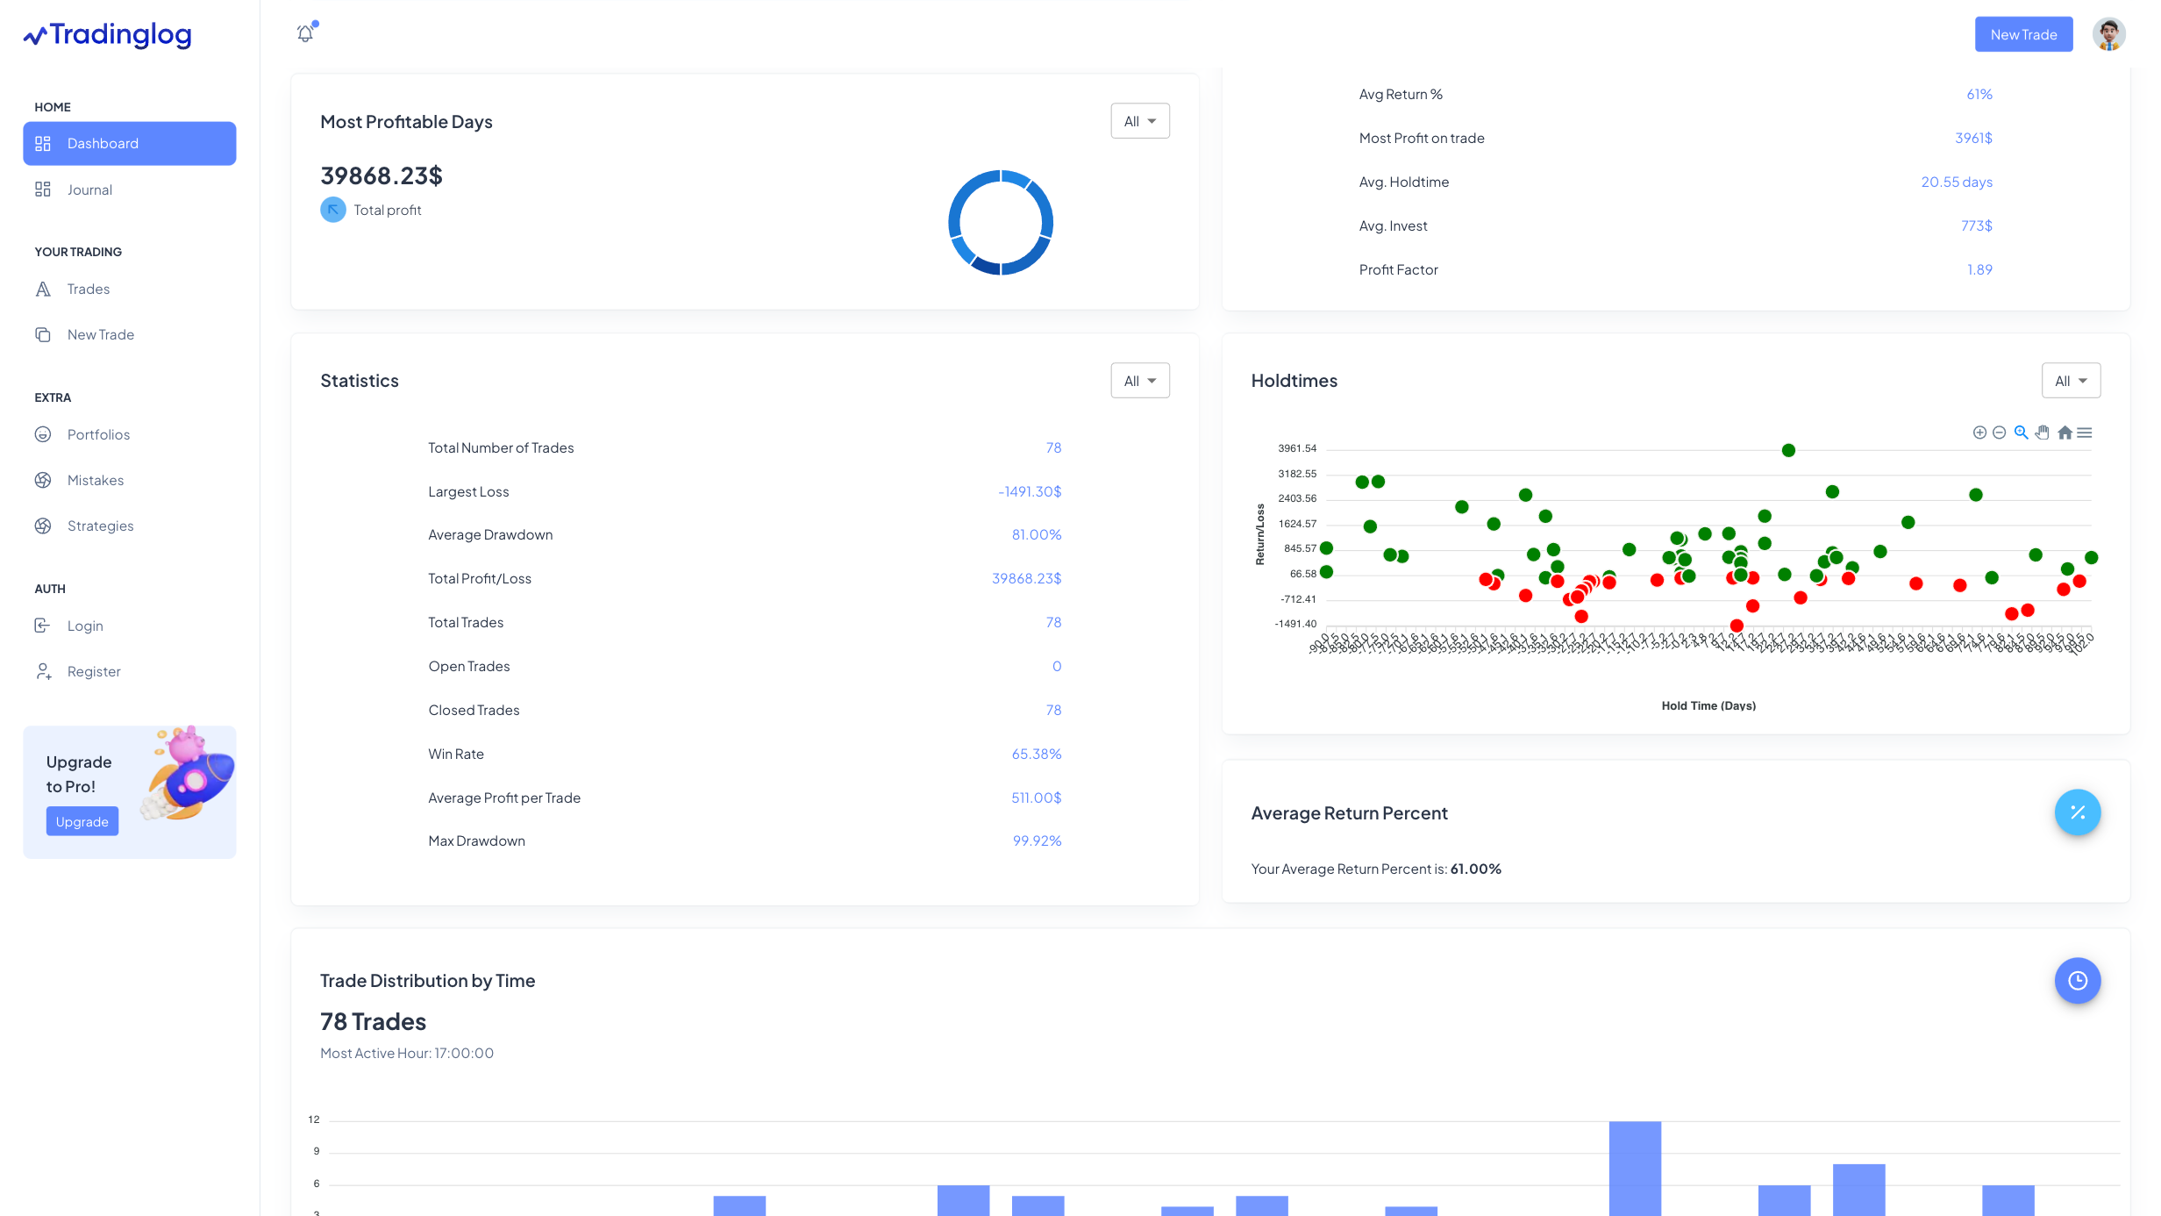Screen dimensions: 2161x1216
Task: Open the Most Profitable Days All dropdown
Action: tap(1140, 121)
